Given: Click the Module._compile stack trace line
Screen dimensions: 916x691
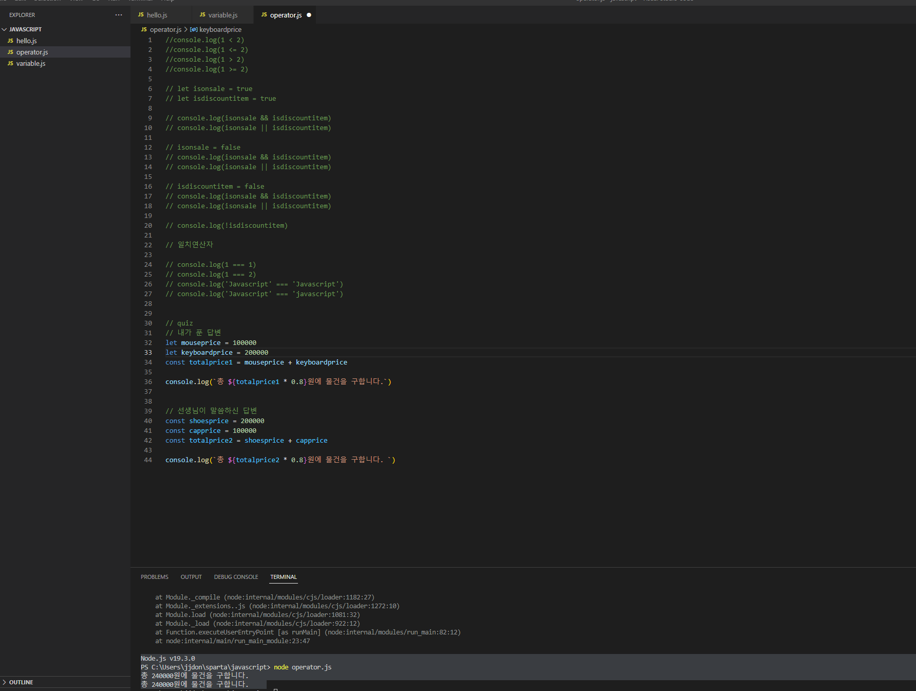Looking at the screenshot, I should [x=265, y=597].
